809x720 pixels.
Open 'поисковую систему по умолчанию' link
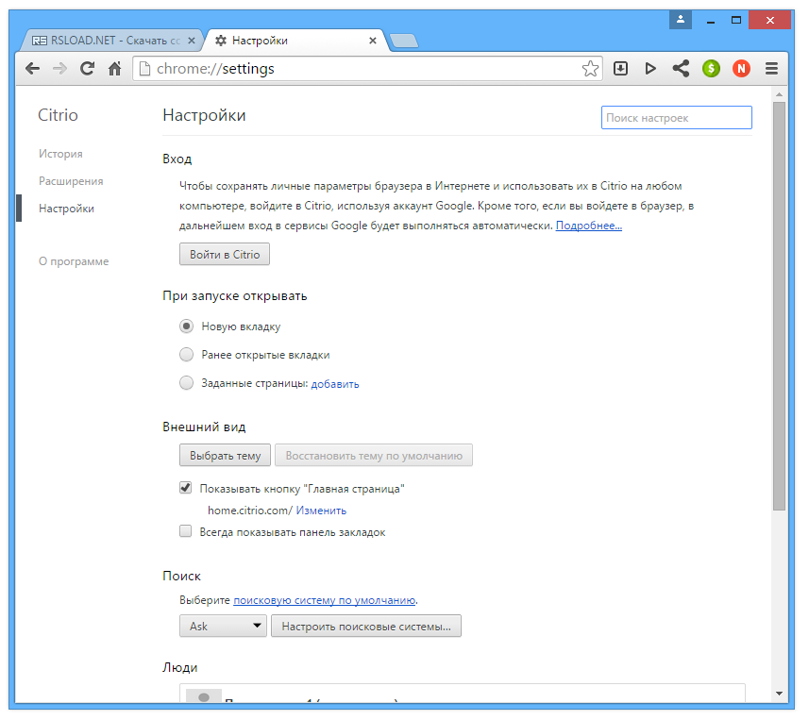coord(325,600)
